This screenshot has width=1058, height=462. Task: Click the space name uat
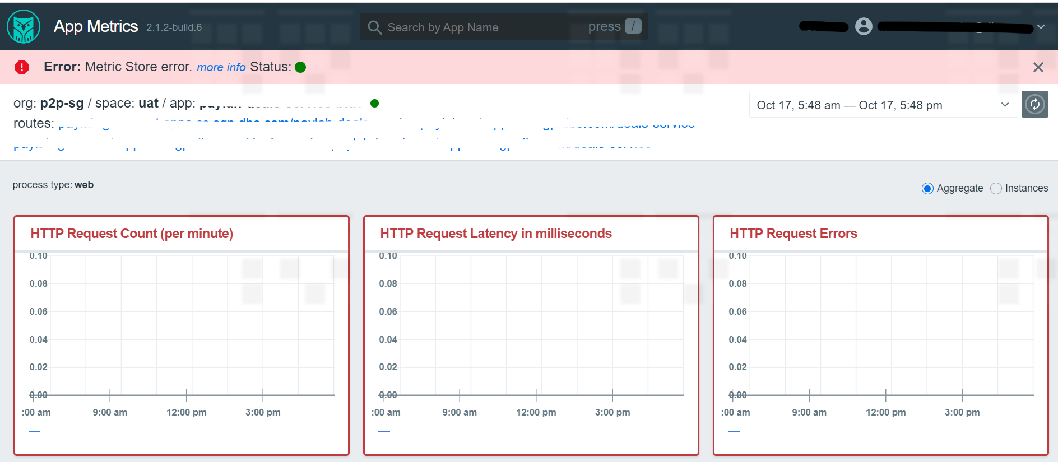[149, 103]
